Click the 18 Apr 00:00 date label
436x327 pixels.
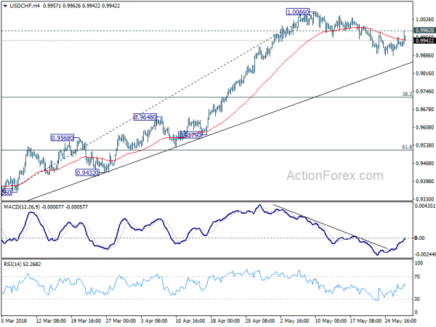[x=225, y=321]
